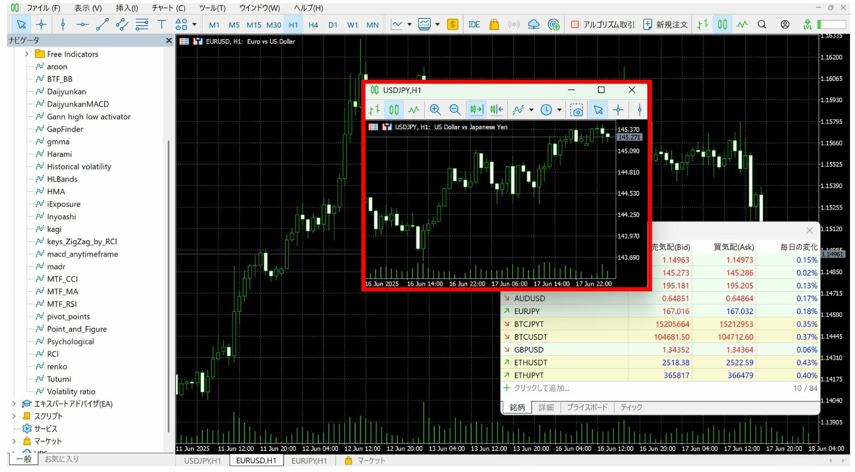Take screenshot using camera icon in USDJPY window
The height and width of the screenshot is (472, 855).
(576, 110)
